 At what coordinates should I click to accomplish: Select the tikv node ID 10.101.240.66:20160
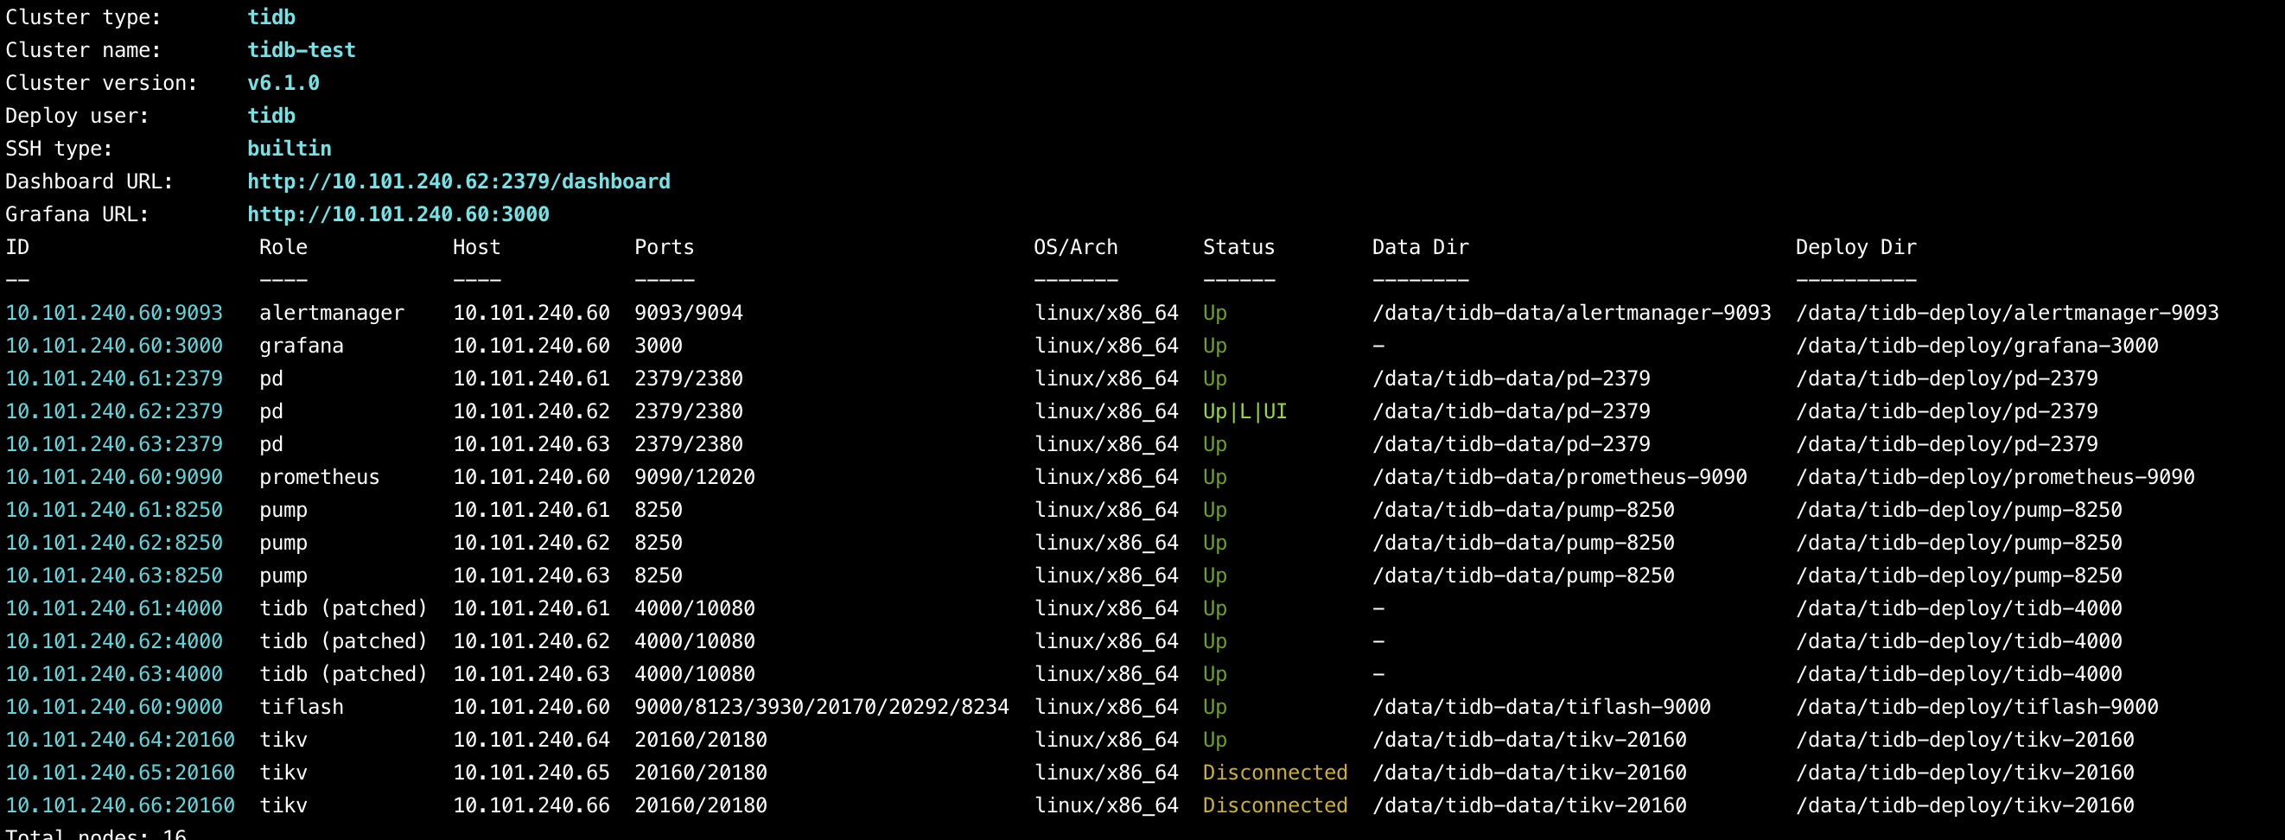(x=121, y=805)
